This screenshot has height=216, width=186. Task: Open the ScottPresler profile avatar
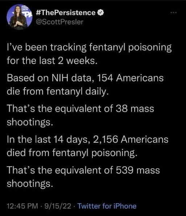20,17
